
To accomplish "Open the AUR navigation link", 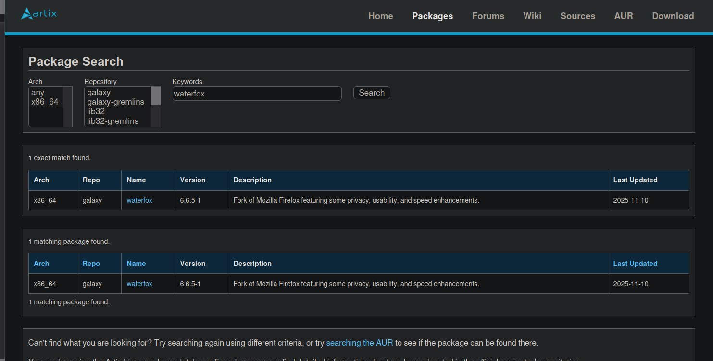I will (x=624, y=16).
